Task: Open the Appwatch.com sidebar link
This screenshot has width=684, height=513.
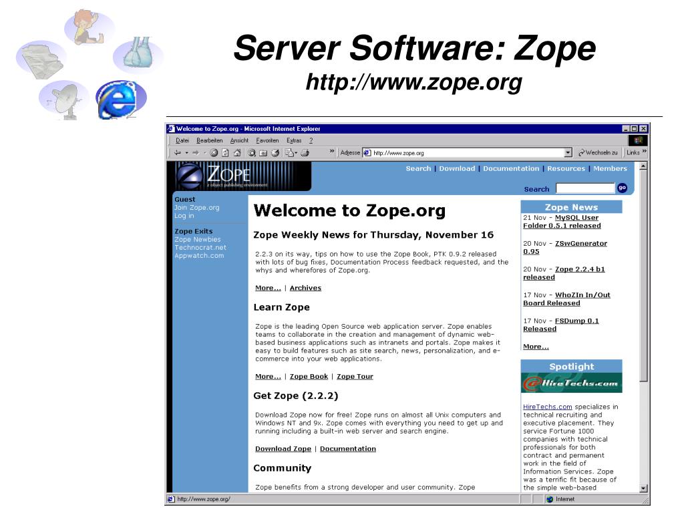Action: pos(199,256)
